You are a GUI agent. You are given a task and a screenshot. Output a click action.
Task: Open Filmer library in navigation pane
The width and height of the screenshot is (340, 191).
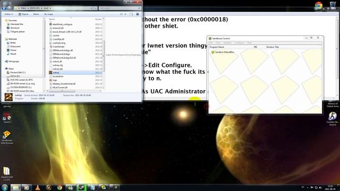[12, 50]
